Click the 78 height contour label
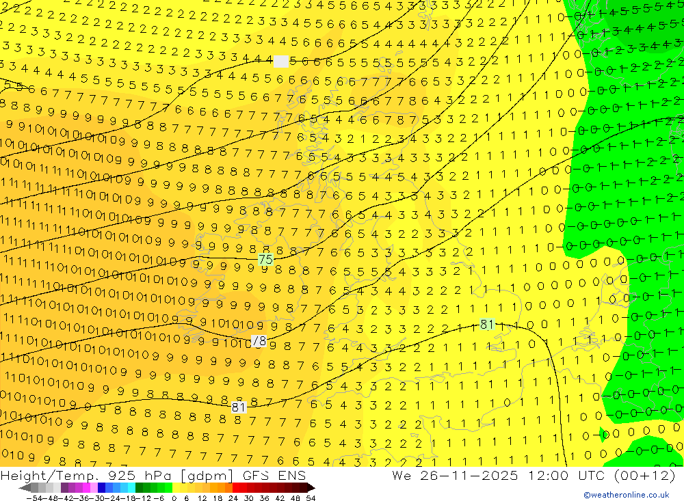 click(x=259, y=340)
